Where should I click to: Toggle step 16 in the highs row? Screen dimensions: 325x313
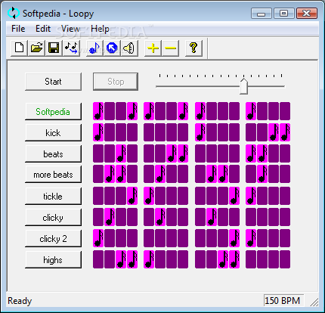285,259
